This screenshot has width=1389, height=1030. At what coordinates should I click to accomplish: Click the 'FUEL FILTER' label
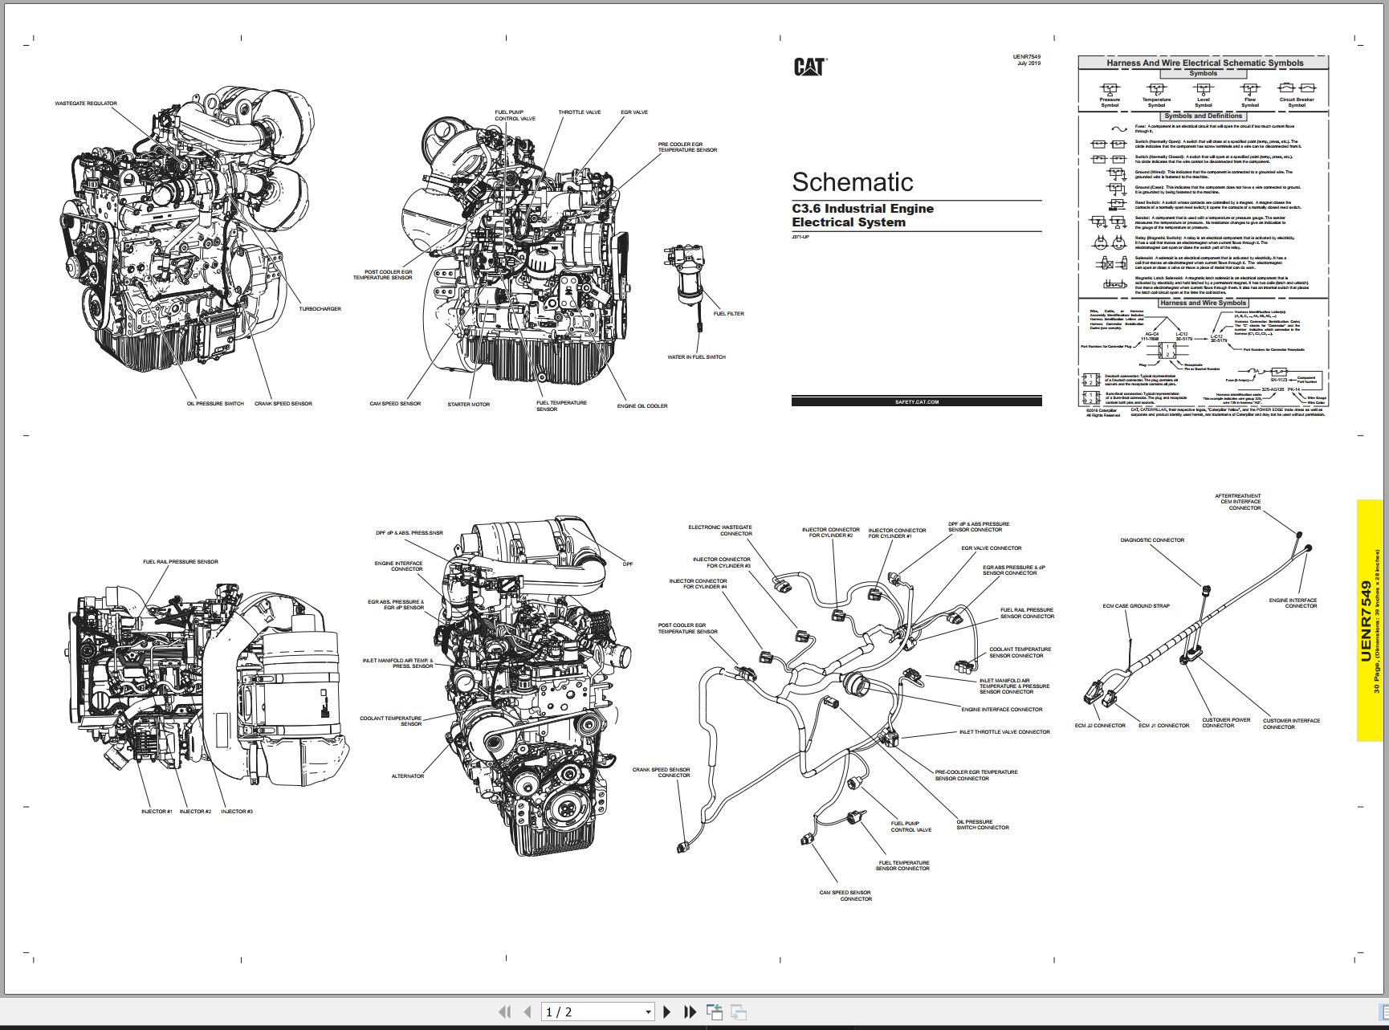(729, 314)
